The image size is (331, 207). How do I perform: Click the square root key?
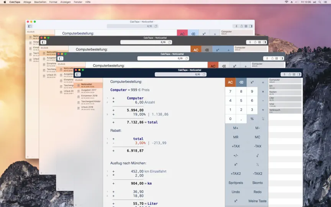click(257, 156)
